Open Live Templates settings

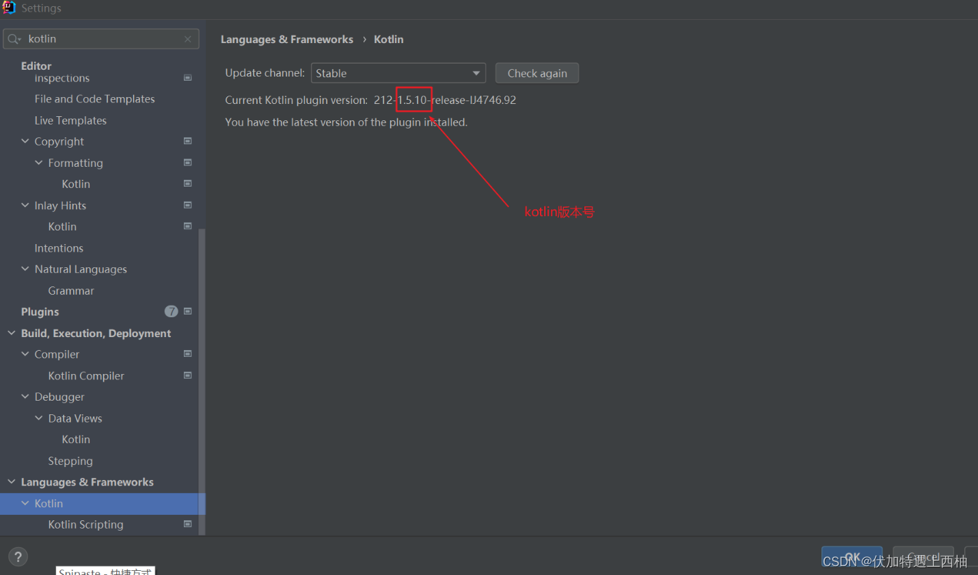(70, 120)
